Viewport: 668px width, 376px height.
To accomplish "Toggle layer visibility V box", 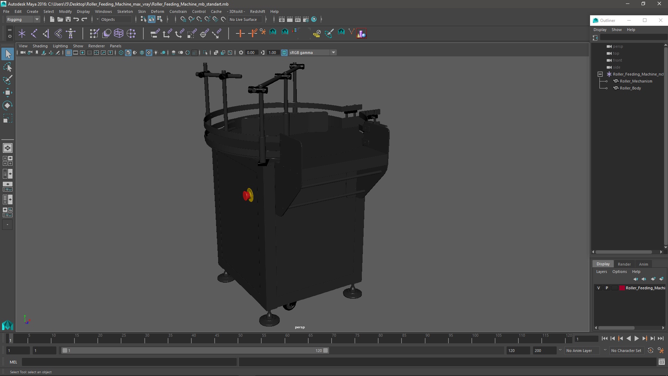I will tap(598, 288).
